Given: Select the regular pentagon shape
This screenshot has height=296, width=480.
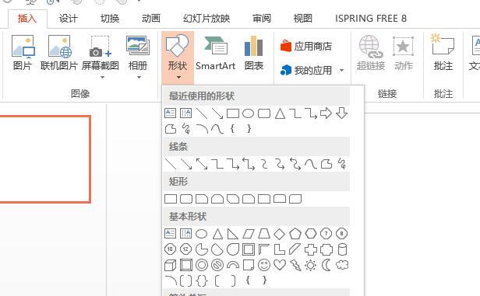Looking at the screenshot, I should 295,234.
